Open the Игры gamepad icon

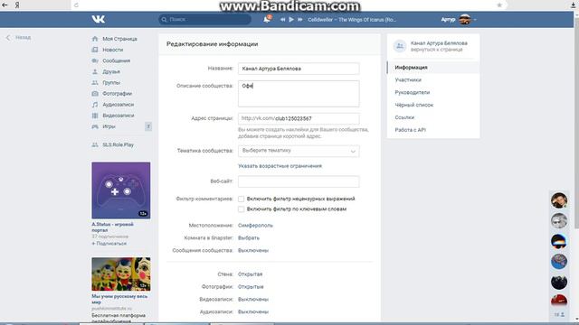pyautogui.click(x=95, y=126)
